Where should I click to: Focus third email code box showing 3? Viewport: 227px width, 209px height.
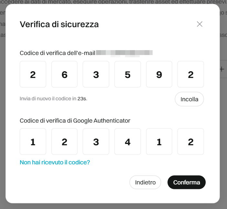96,74
